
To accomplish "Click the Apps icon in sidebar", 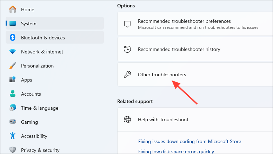I will (x=13, y=79).
